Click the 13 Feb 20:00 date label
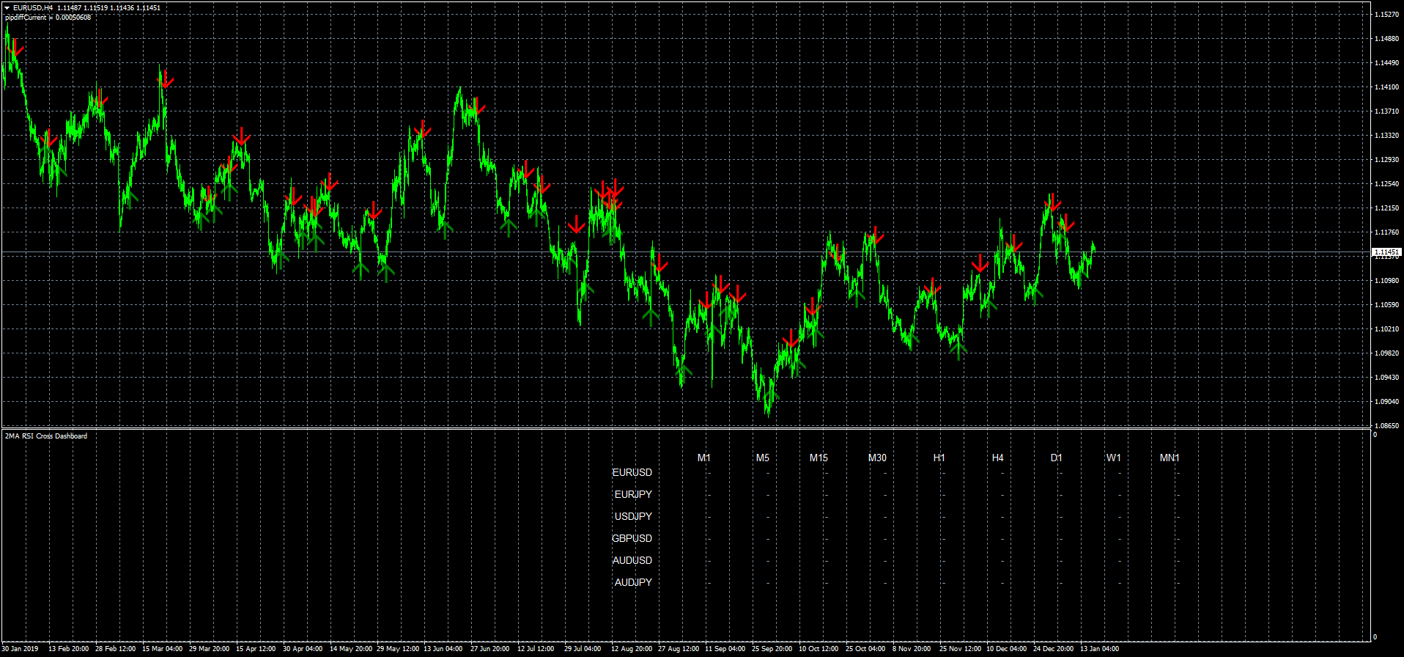Image resolution: width=1404 pixels, height=657 pixels. tap(69, 649)
